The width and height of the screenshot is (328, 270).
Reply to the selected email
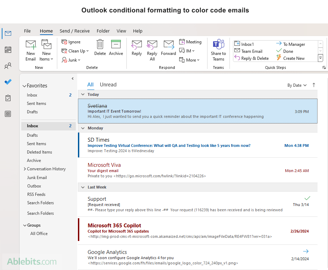click(137, 48)
